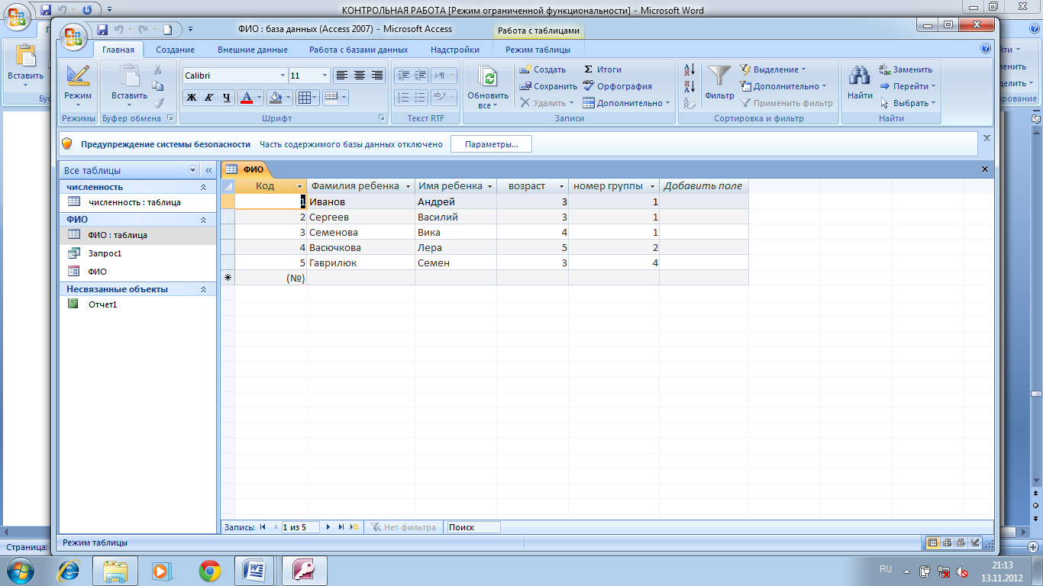
Task: Click the Cut scissors icon
Action: click(157, 70)
